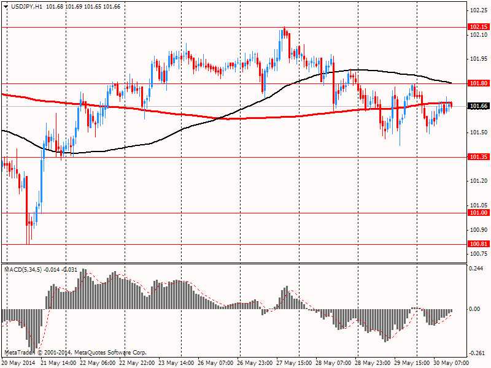
Task: Open the chart dropdown triangle beside USDJPY,H1
Action: tap(6, 7)
